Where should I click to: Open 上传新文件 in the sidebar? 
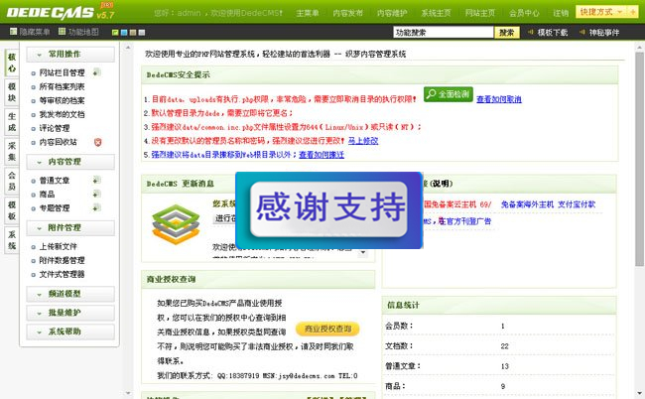point(58,246)
